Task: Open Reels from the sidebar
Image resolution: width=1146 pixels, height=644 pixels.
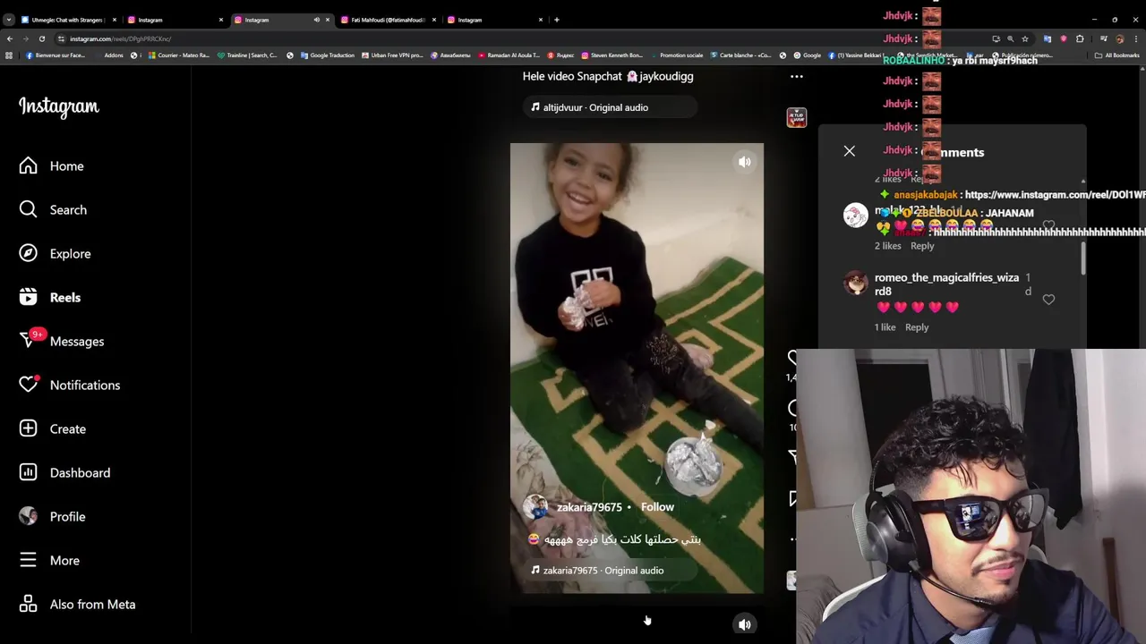Action: (x=50, y=297)
